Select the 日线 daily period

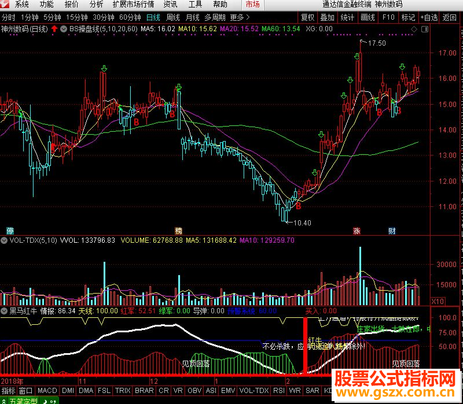[153, 18]
